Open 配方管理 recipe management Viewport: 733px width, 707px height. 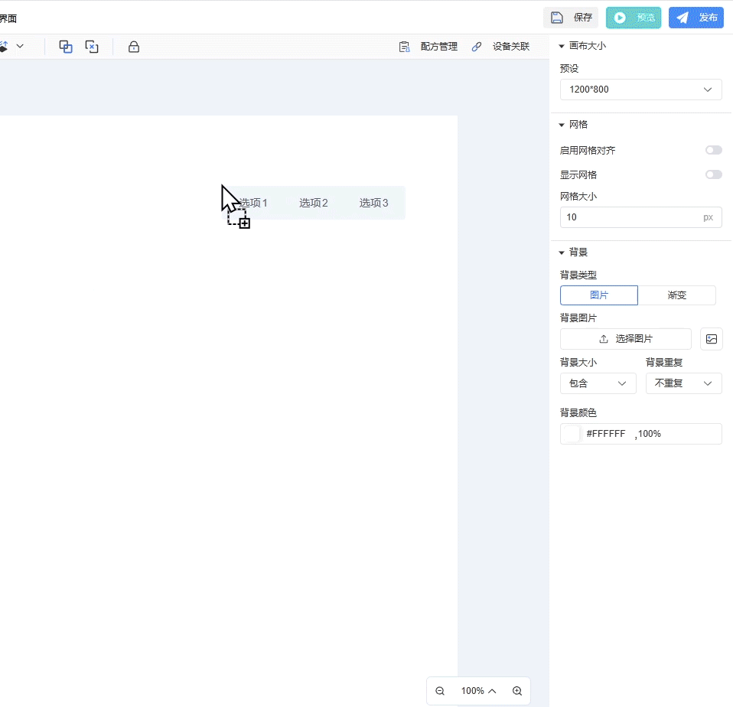(x=428, y=47)
